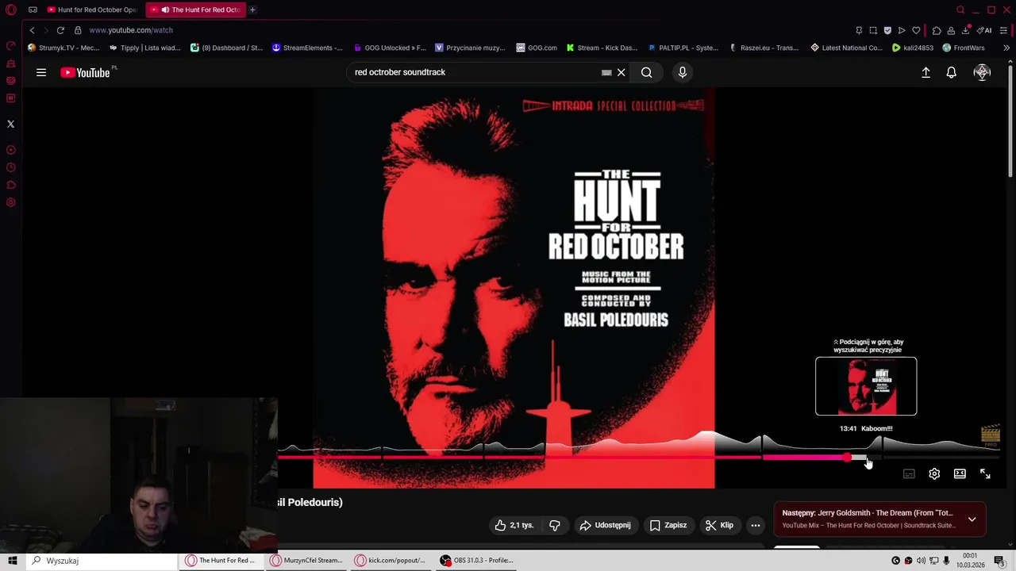Open the Windows notification center
1016x571 pixels.
click(999, 561)
